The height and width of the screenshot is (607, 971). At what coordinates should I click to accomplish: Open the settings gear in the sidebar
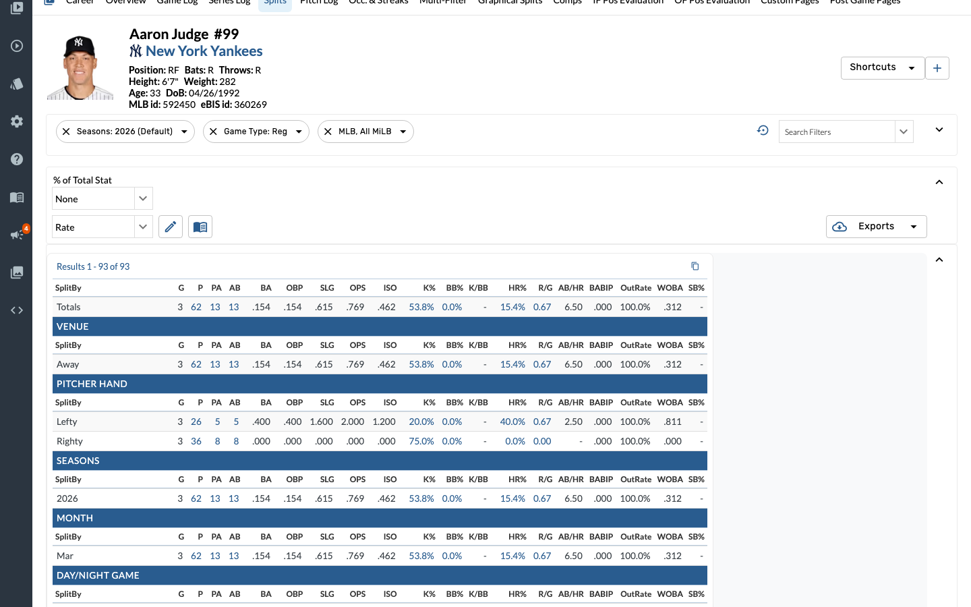click(17, 121)
